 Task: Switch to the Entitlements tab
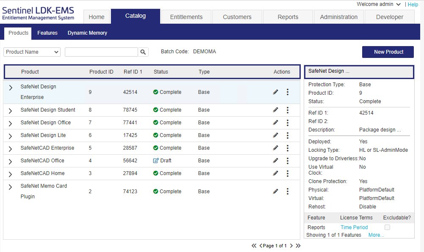(186, 17)
